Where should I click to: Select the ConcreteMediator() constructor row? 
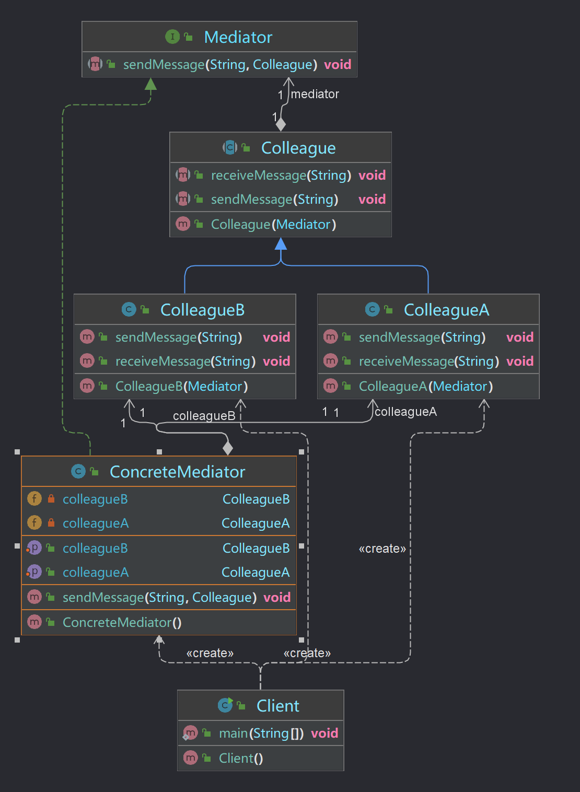click(x=122, y=623)
